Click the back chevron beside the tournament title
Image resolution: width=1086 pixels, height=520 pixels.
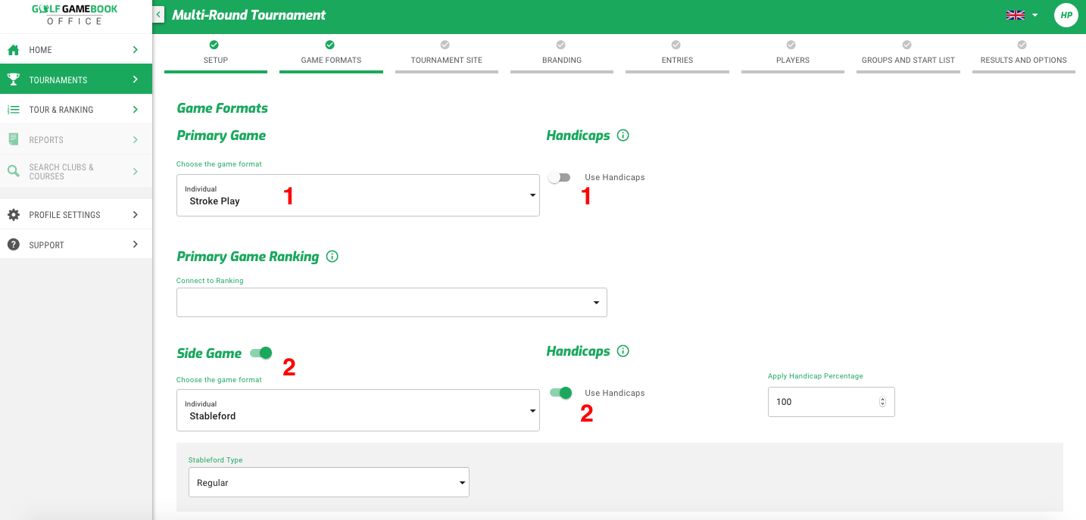(x=158, y=14)
